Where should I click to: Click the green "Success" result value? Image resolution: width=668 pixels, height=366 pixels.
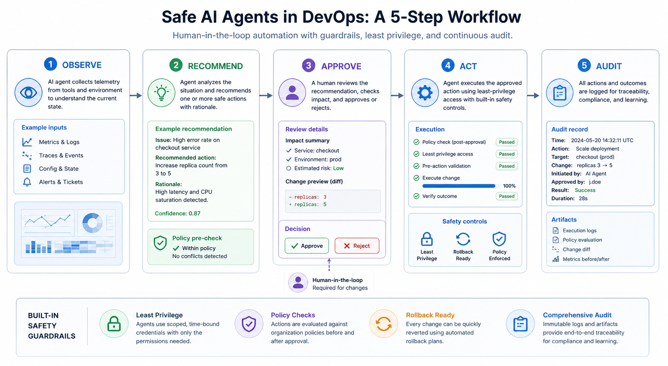point(585,190)
